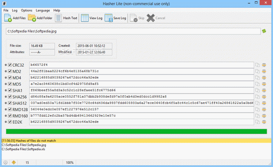The width and height of the screenshot is (273, 167).
Task: Click the SHA512 hash text field
Action: 142,103
